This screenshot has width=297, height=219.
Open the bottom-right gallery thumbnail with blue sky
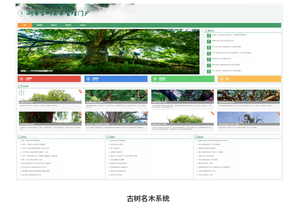click(x=248, y=117)
